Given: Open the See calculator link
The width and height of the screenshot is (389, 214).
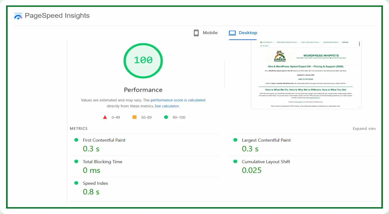Looking at the screenshot, I should (167, 106).
